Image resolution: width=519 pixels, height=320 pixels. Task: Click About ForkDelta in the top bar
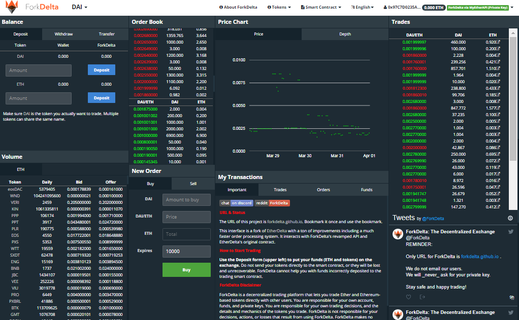click(238, 7)
